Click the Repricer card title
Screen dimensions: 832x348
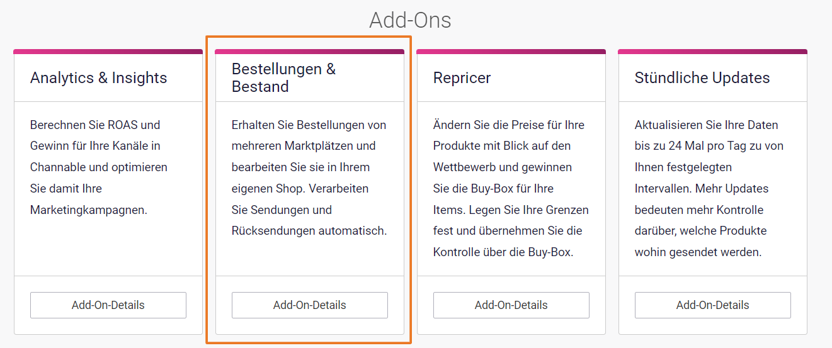point(462,78)
